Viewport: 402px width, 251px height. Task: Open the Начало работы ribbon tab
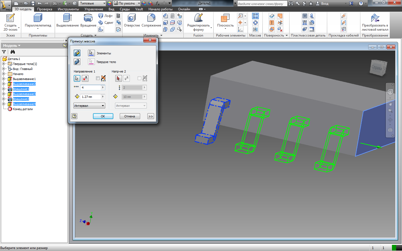tap(161, 9)
